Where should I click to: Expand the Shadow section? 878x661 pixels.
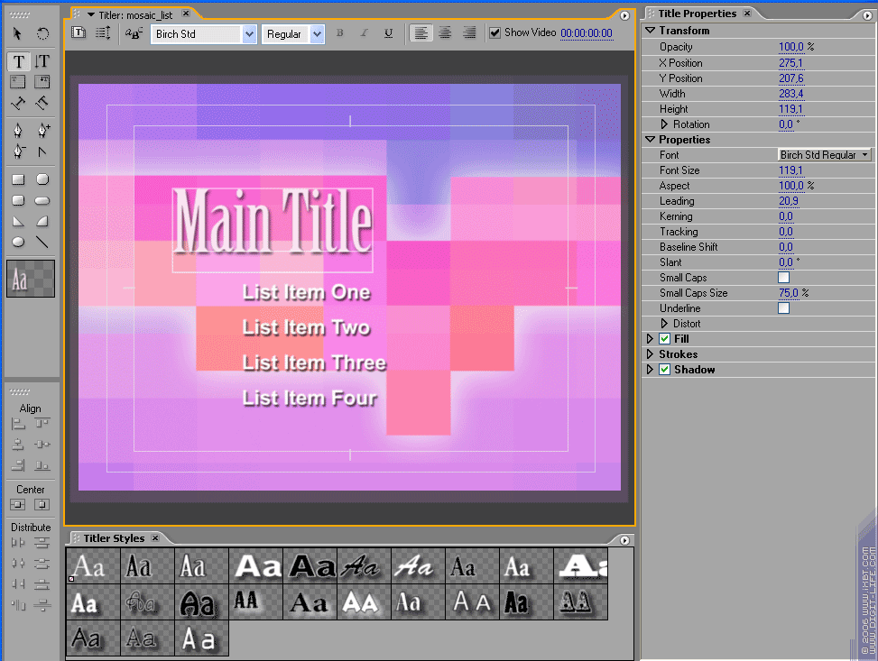point(650,370)
